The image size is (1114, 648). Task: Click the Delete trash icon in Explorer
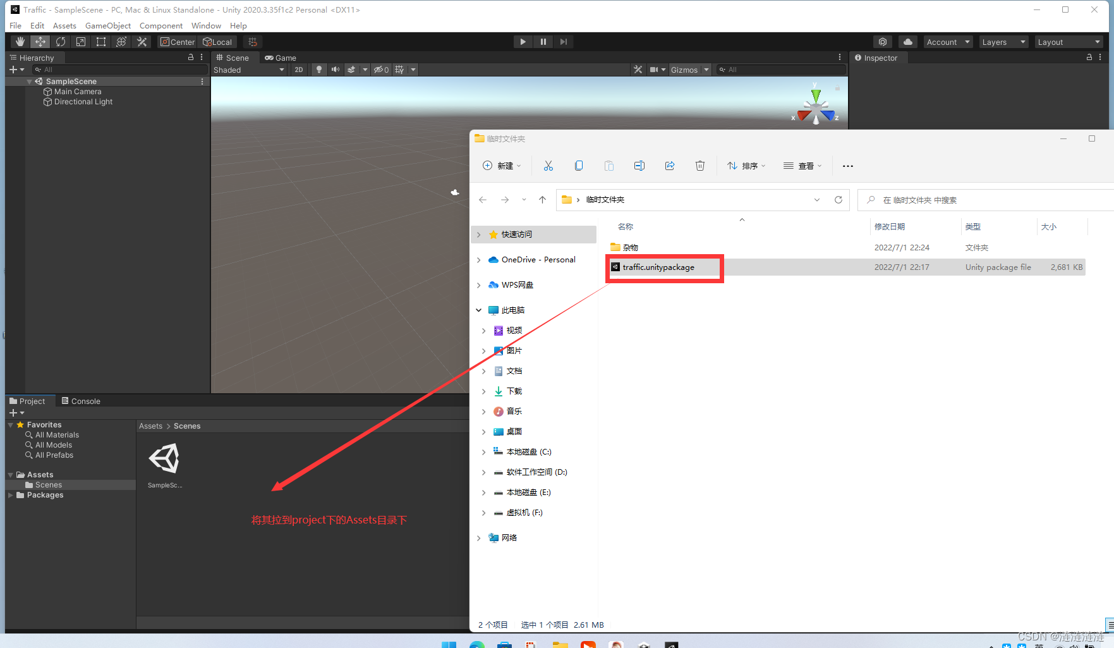pos(699,166)
